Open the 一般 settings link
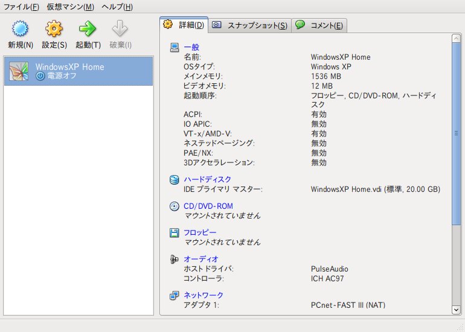Viewport: 465px width, 332px height. coord(191,48)
